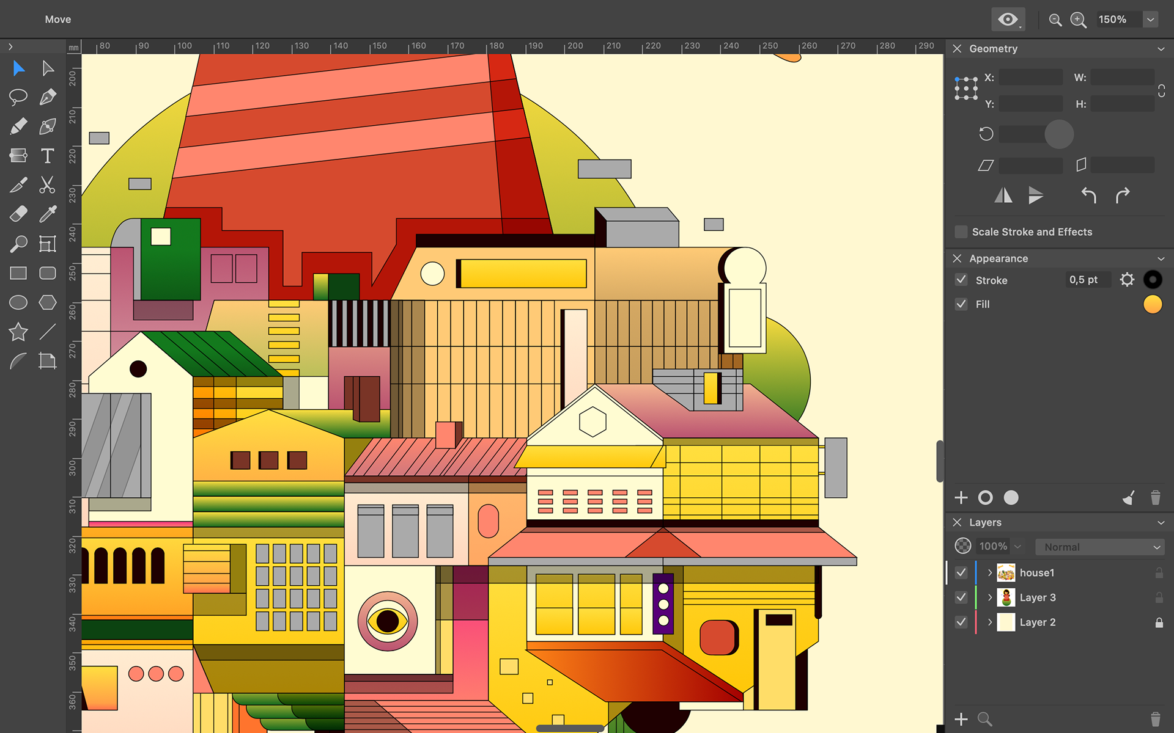Rotate 90 degrees clockwise

pos(1123,195)
